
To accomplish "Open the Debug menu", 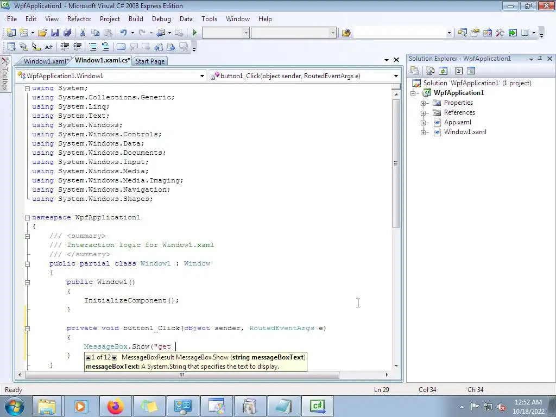I will [161, 19].
